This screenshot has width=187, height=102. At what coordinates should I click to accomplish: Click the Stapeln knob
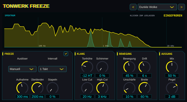(53, 88)
